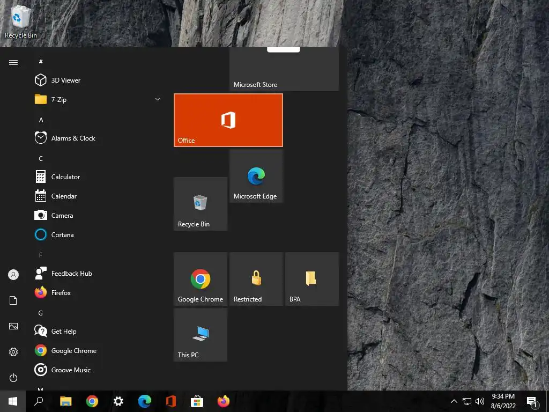Launch Google Chrome from the app list
This screenshot has width=549, height=412.
coord(99,351)
